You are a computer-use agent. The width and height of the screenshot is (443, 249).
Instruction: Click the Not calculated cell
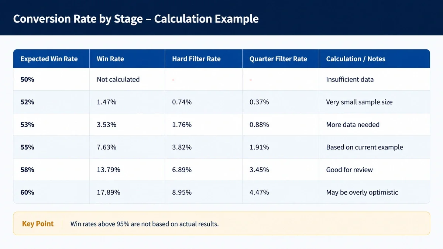(118, 79)
